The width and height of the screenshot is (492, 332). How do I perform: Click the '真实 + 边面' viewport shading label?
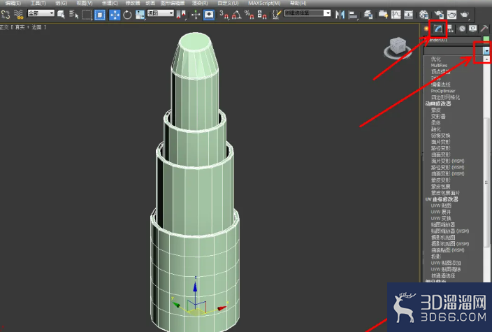29,27
